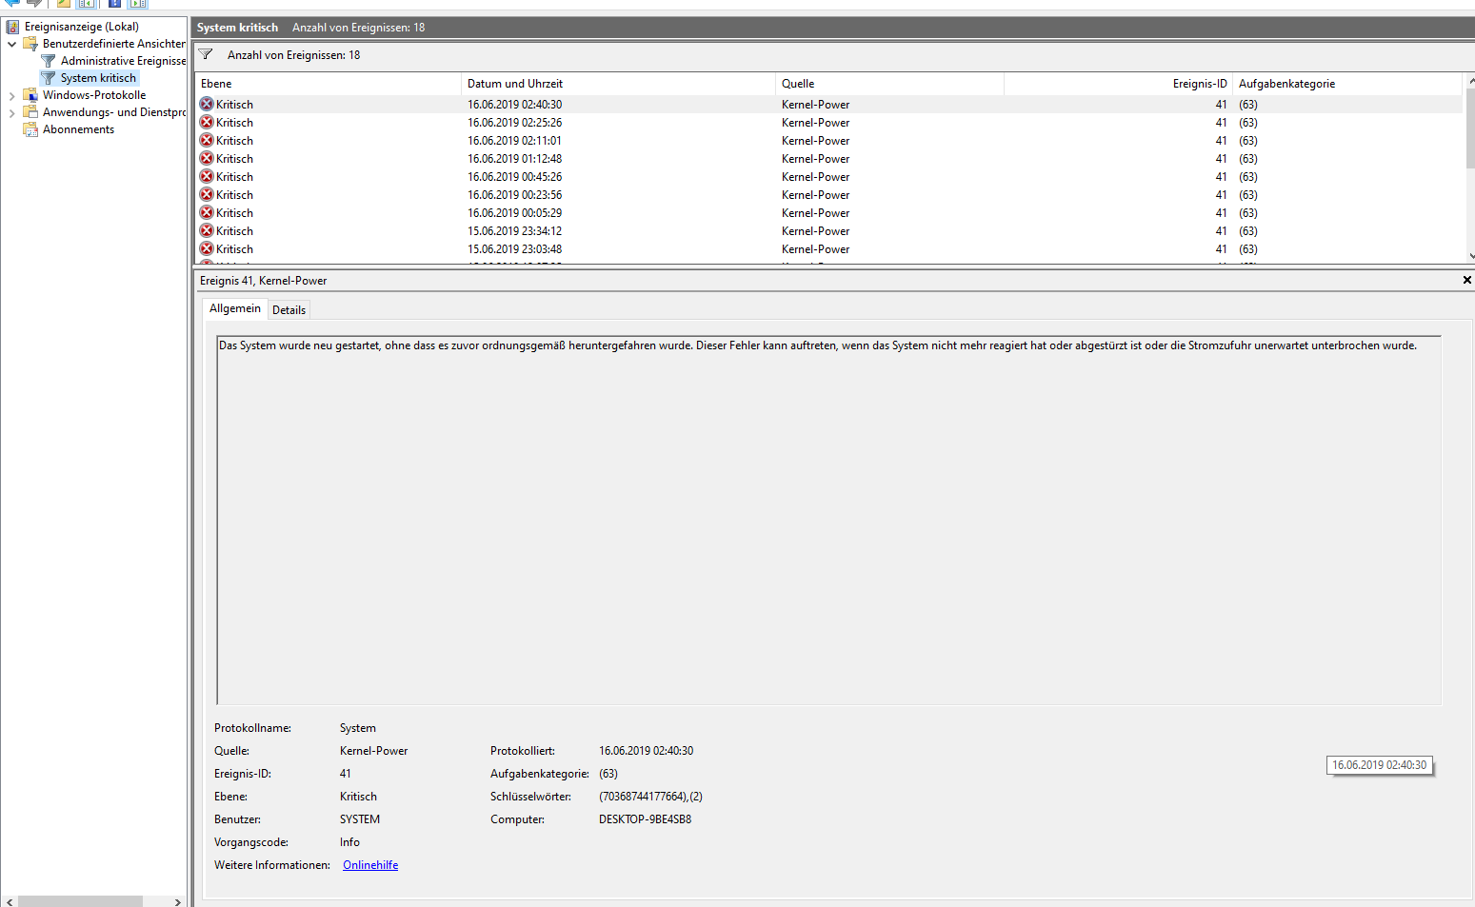Image resolution: width=1475 pixels, height=907 pixels.
Task: Select the event dated 16.06.2019 02:25:26
Action: 828,122
